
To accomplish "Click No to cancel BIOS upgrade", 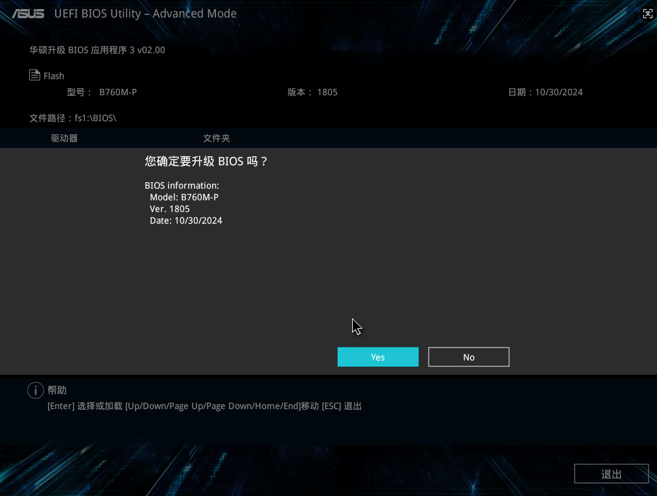I will [468, 357].
